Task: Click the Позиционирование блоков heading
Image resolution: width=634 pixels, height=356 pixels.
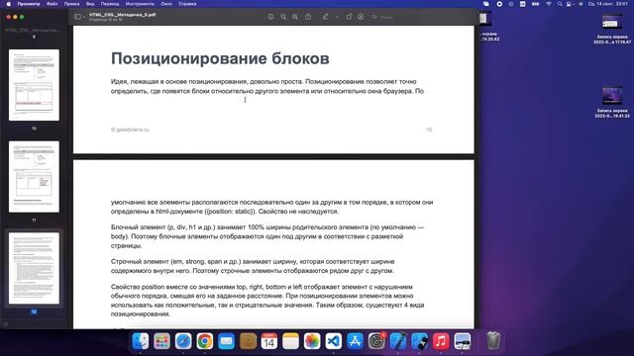Action: [220, 58]
